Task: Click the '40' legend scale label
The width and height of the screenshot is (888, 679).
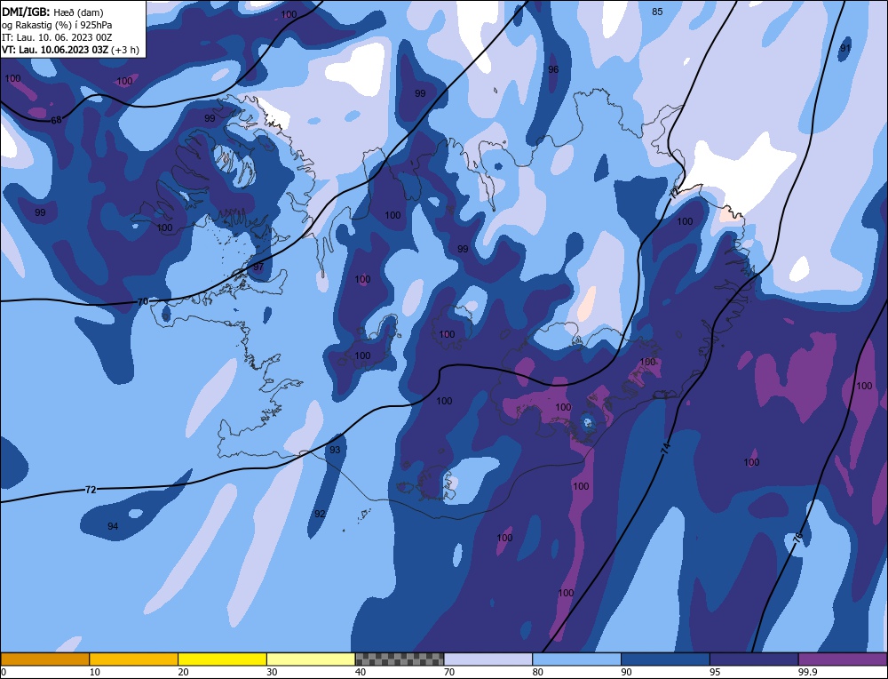Action: [x=361, y=672]
